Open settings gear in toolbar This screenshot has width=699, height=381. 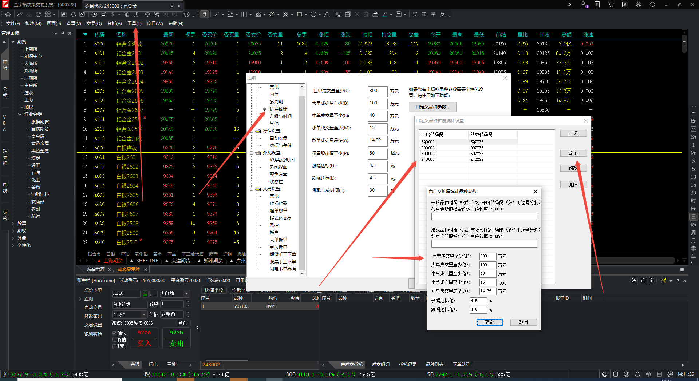click(x=187, y=14)
